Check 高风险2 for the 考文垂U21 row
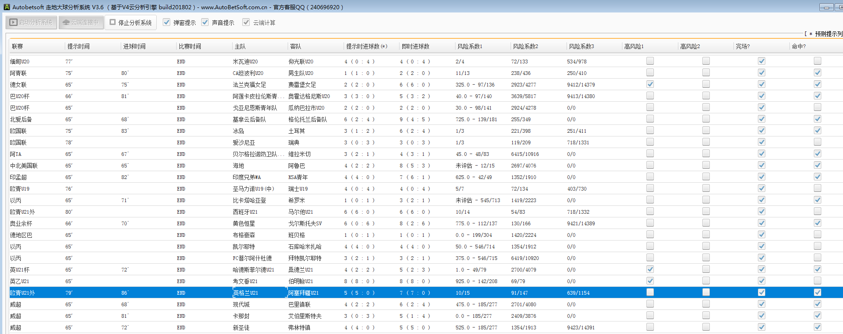The width and height of the screenshot is (843, 334). pos(706,281)
